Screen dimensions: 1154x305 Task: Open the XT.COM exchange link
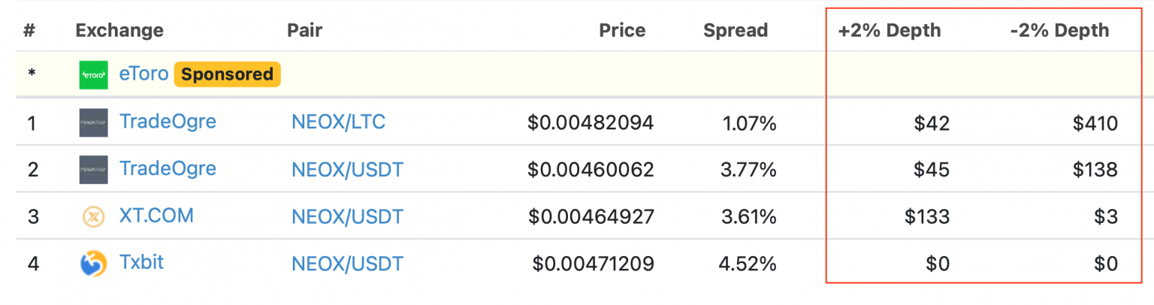tap(156, 216)
